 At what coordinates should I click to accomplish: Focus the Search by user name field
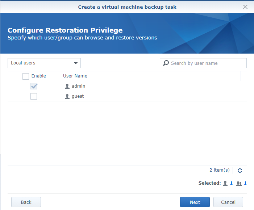(x=207, y=63)
